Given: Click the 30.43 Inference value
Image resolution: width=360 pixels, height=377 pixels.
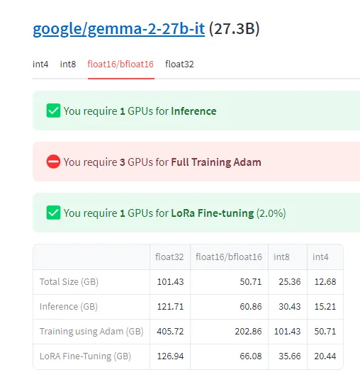Looking at the screenshot, I should coord(290,307).
